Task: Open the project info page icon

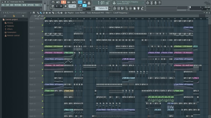Action: [x=134, y=9]
